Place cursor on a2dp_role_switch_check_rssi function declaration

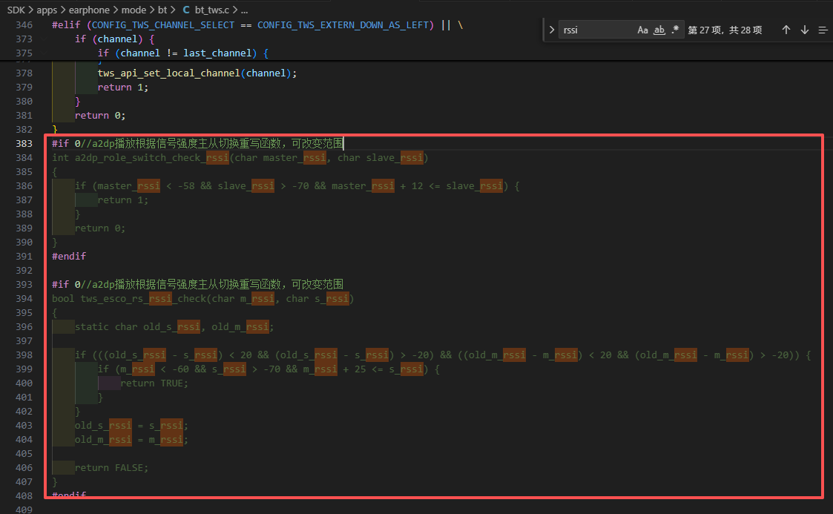pyautogui.click(x=240, y=158)
